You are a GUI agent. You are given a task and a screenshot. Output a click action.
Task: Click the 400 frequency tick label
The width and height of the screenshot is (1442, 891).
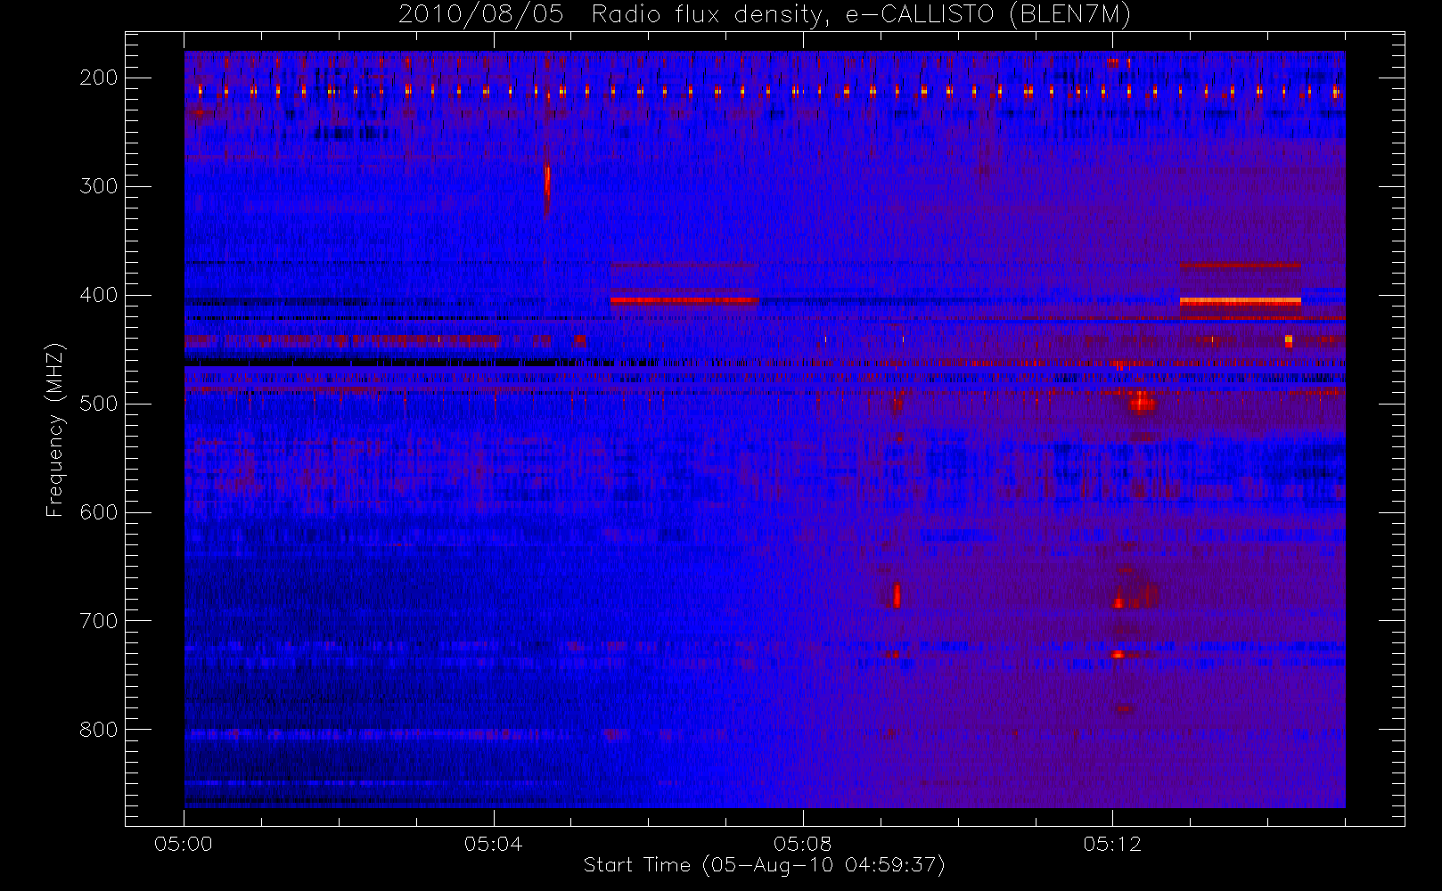click(x=98, y=295)
